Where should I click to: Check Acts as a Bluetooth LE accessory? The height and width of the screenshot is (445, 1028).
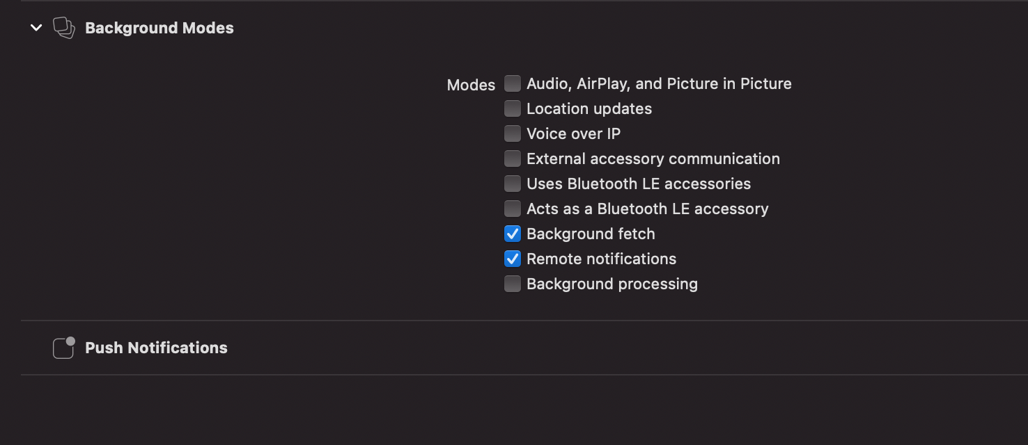tap(513, 209)
